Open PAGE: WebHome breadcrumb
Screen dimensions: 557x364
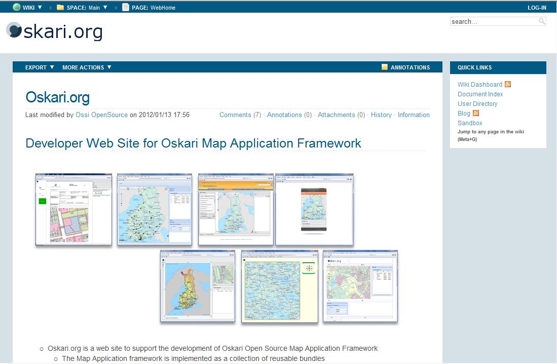[154, 8]
